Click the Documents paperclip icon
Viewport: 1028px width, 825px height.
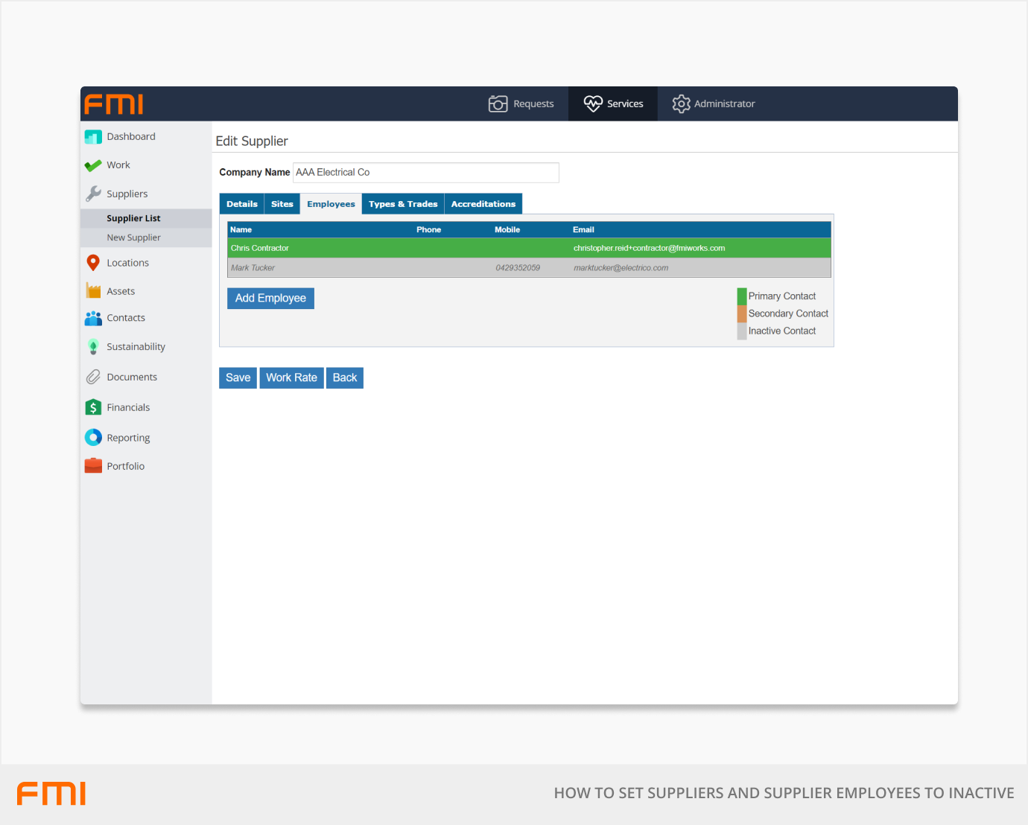tap(93, 378)
